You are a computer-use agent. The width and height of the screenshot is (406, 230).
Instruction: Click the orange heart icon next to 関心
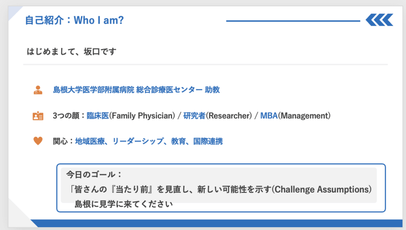pos(38,141)
